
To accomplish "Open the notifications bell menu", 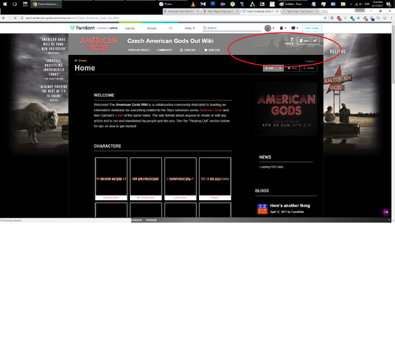I will click(x=282, y=29).
